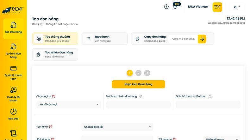This screenshot has height=140, width=250.
Task: Focus the Ghi chú tham chiếu khác input
Action: pyautogui.click(x=208, y=105)
